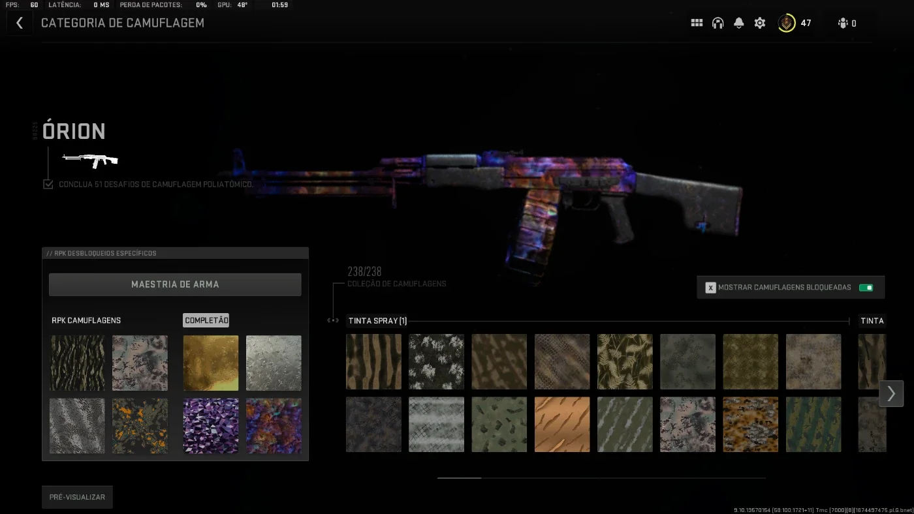The width and height of the screenshot is (914, 514).
Task: Select the pink-gray splatter RPK camo
Action: pos(140,363)
